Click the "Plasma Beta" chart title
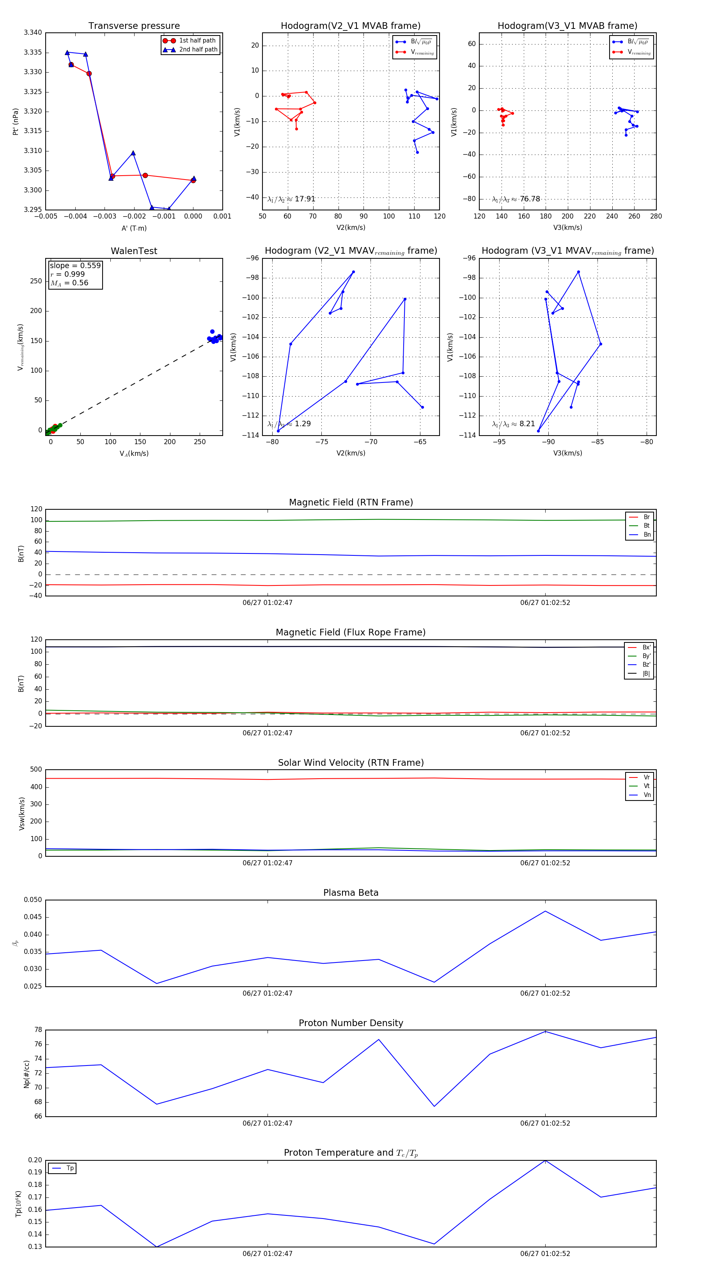 [351, 893]
